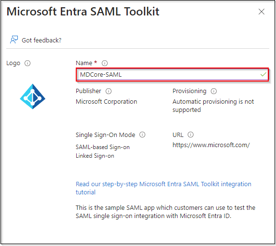Click the info icon beside URL
The height and width of the screenshot is (246, 276).
191,135
